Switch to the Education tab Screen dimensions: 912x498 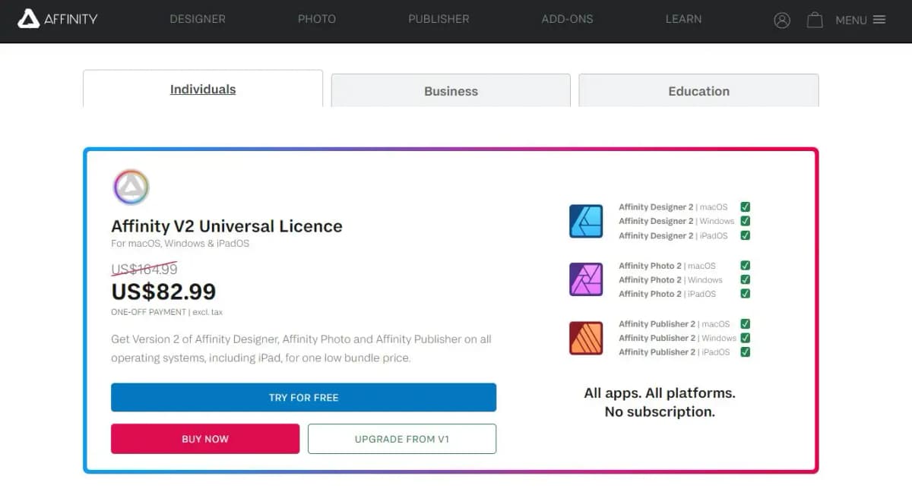tap(698, 90)
